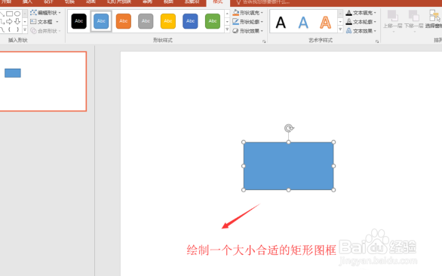Switch to the 视图 view tab
This screenshot has height=276, width=442.
[168, 2]
